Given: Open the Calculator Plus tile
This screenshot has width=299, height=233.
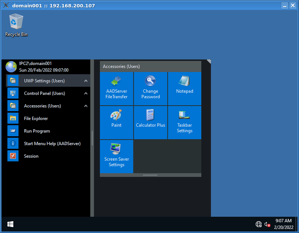Looking at the screenshot, I should (151, 123).
